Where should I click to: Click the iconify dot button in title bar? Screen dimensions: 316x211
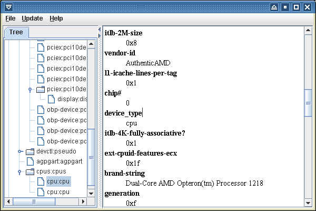pyautogui.click(x=285, y=7)
